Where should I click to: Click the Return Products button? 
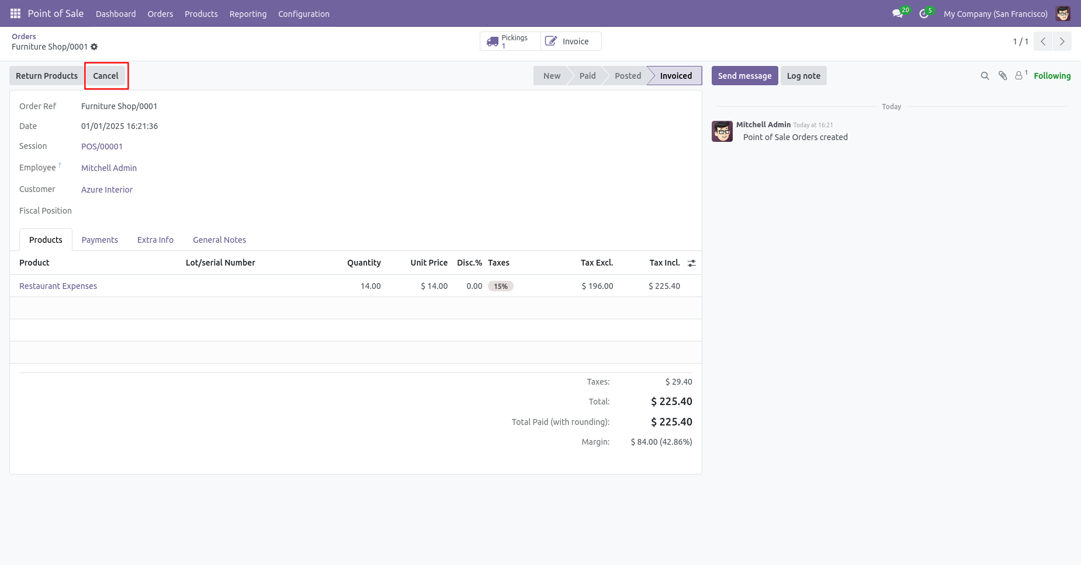[x=47, y=76]
